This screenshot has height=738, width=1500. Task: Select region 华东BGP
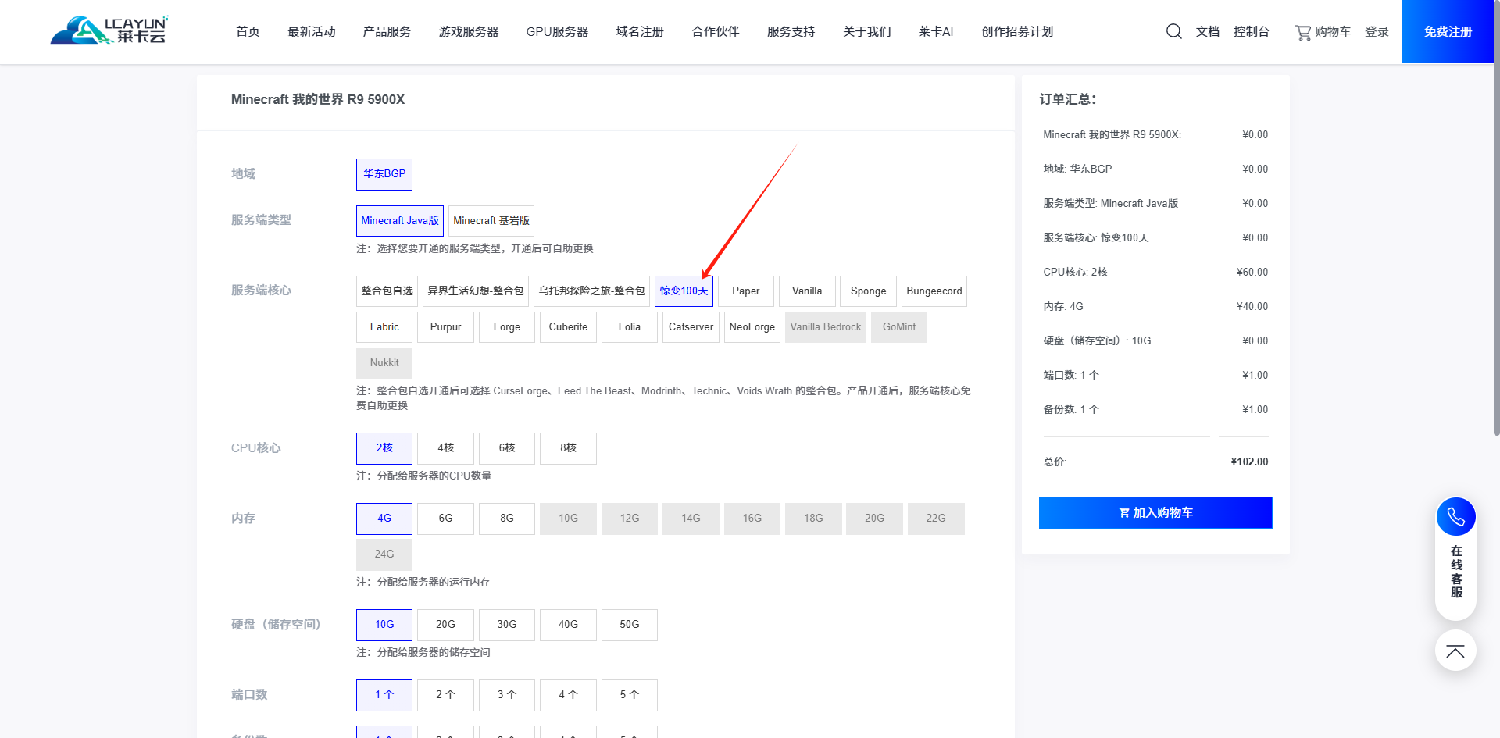(x=384, y=174)
